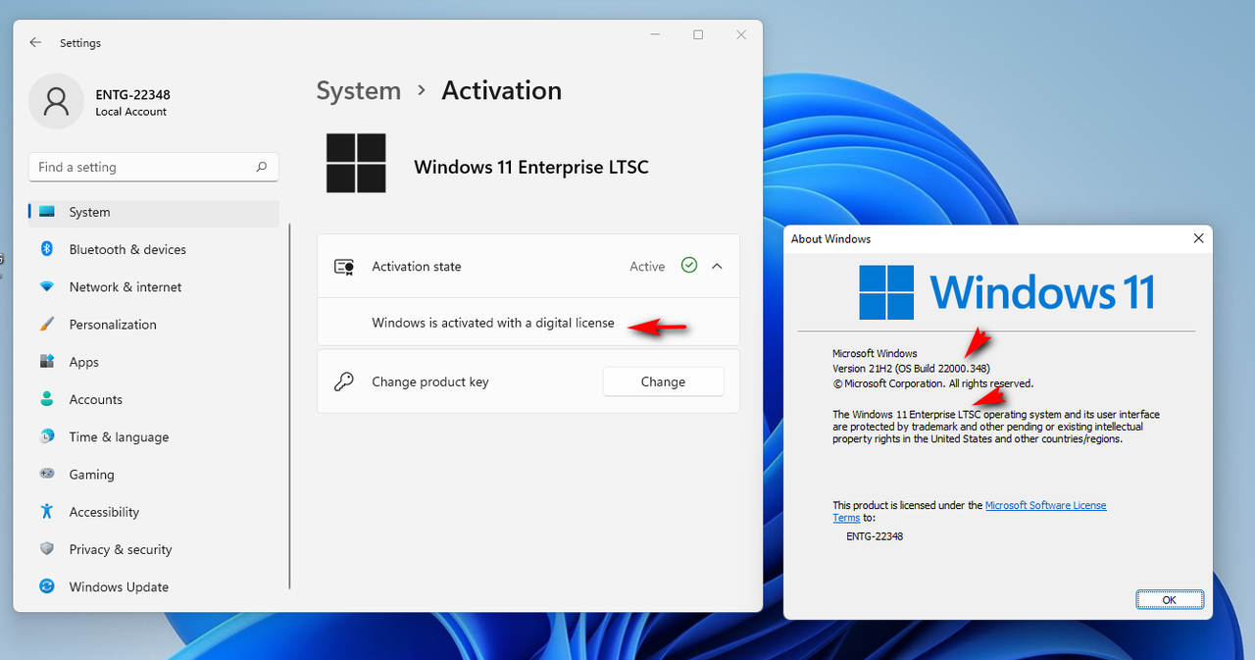
Task: Close the About Windows dialog
Action: click(x=1198, y=238)
